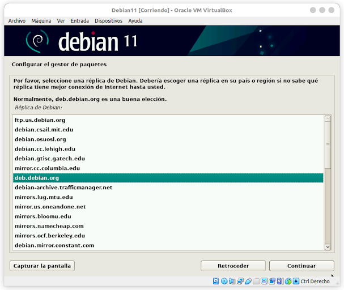The width and height of the screenshot is (344, 290).
Task: Select mirror.cc.columbia.edu mirror
Action: pos(168,168)
